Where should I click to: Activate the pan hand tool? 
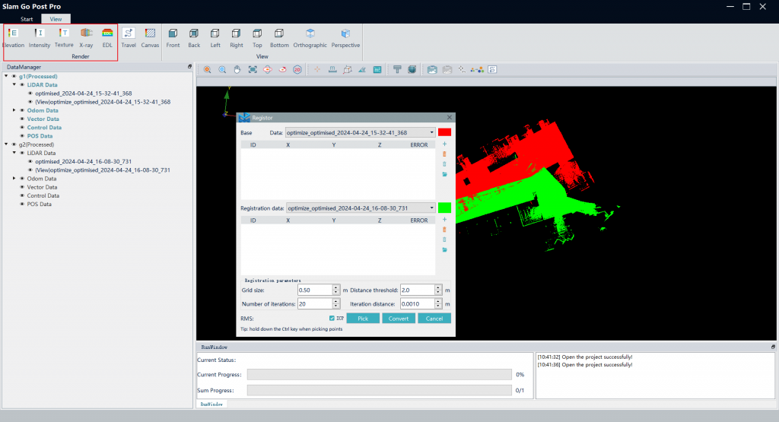[237, 69]
